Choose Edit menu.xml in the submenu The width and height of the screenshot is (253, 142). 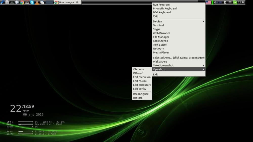pyautogui.click(x=142, y=77)
